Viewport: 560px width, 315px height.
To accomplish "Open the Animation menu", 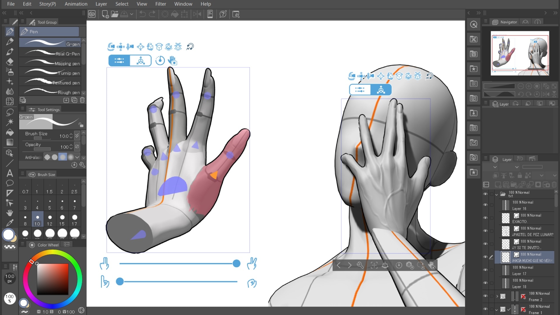I will pyautogui.click(x=76, y=4).
